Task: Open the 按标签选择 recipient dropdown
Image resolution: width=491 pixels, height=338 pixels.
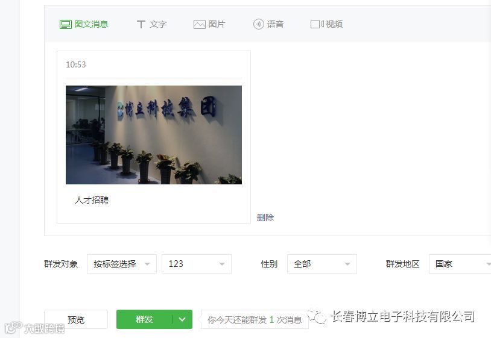Action: (x=122, y=264)
